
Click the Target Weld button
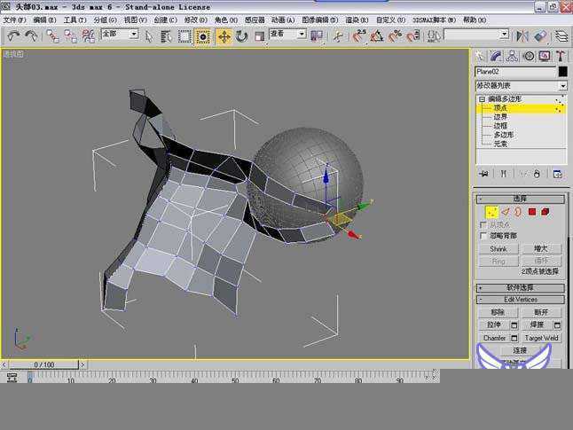tap(541, 338)
